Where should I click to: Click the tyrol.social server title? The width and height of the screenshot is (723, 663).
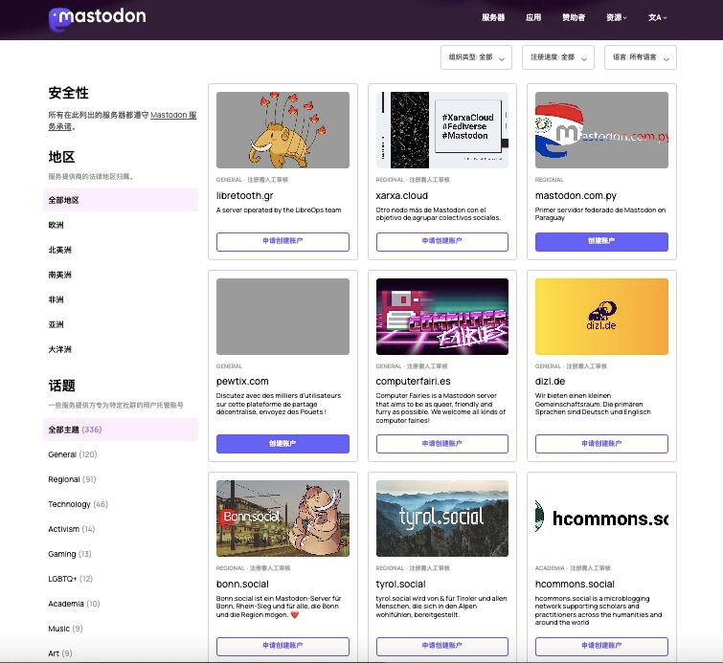click(x=400, y=585)
